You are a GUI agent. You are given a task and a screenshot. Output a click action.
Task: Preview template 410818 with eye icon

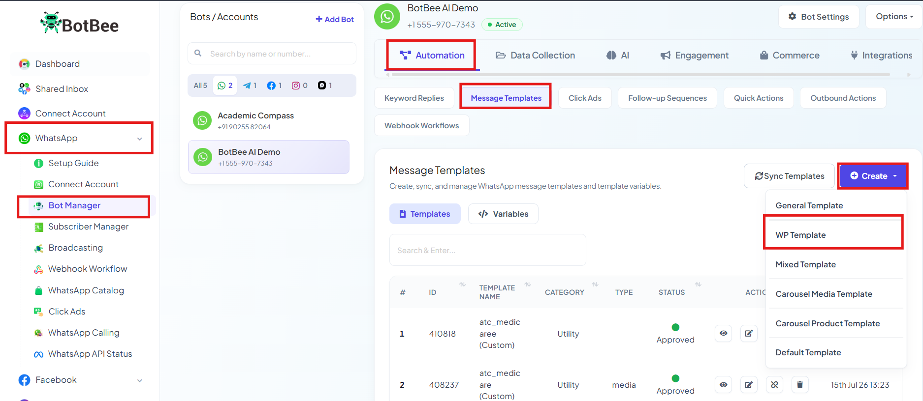point(723,334)
